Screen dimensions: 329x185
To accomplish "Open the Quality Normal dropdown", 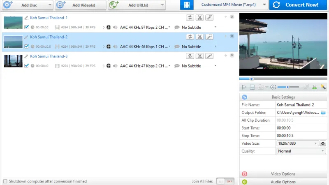I will [x=323, y=151].
